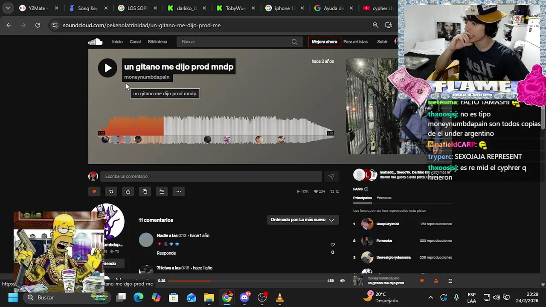This screenshot has height=307, width=546.
Task: Send the comment with paper plane icon
Action: [x=331, y=177]
